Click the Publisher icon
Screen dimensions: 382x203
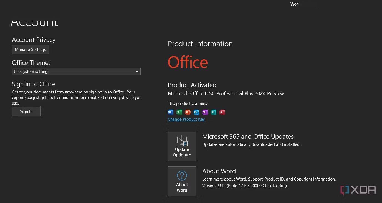tap(213, 112)
